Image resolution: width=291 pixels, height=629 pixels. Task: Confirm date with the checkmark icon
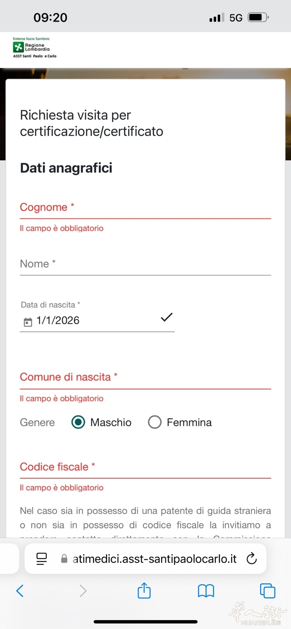click(166, 318)
